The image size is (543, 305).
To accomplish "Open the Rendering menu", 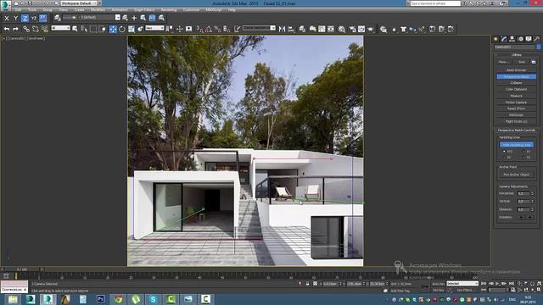I will click(169, 10).
